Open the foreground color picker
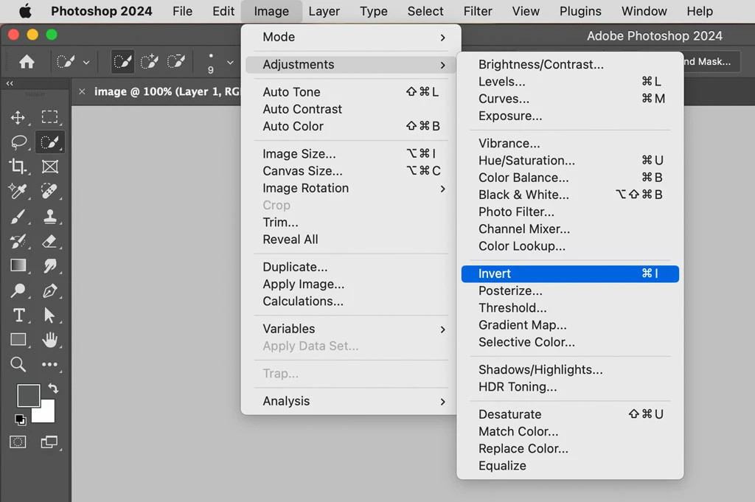Viewport: 755px width, 502px height. click(29, 395)
